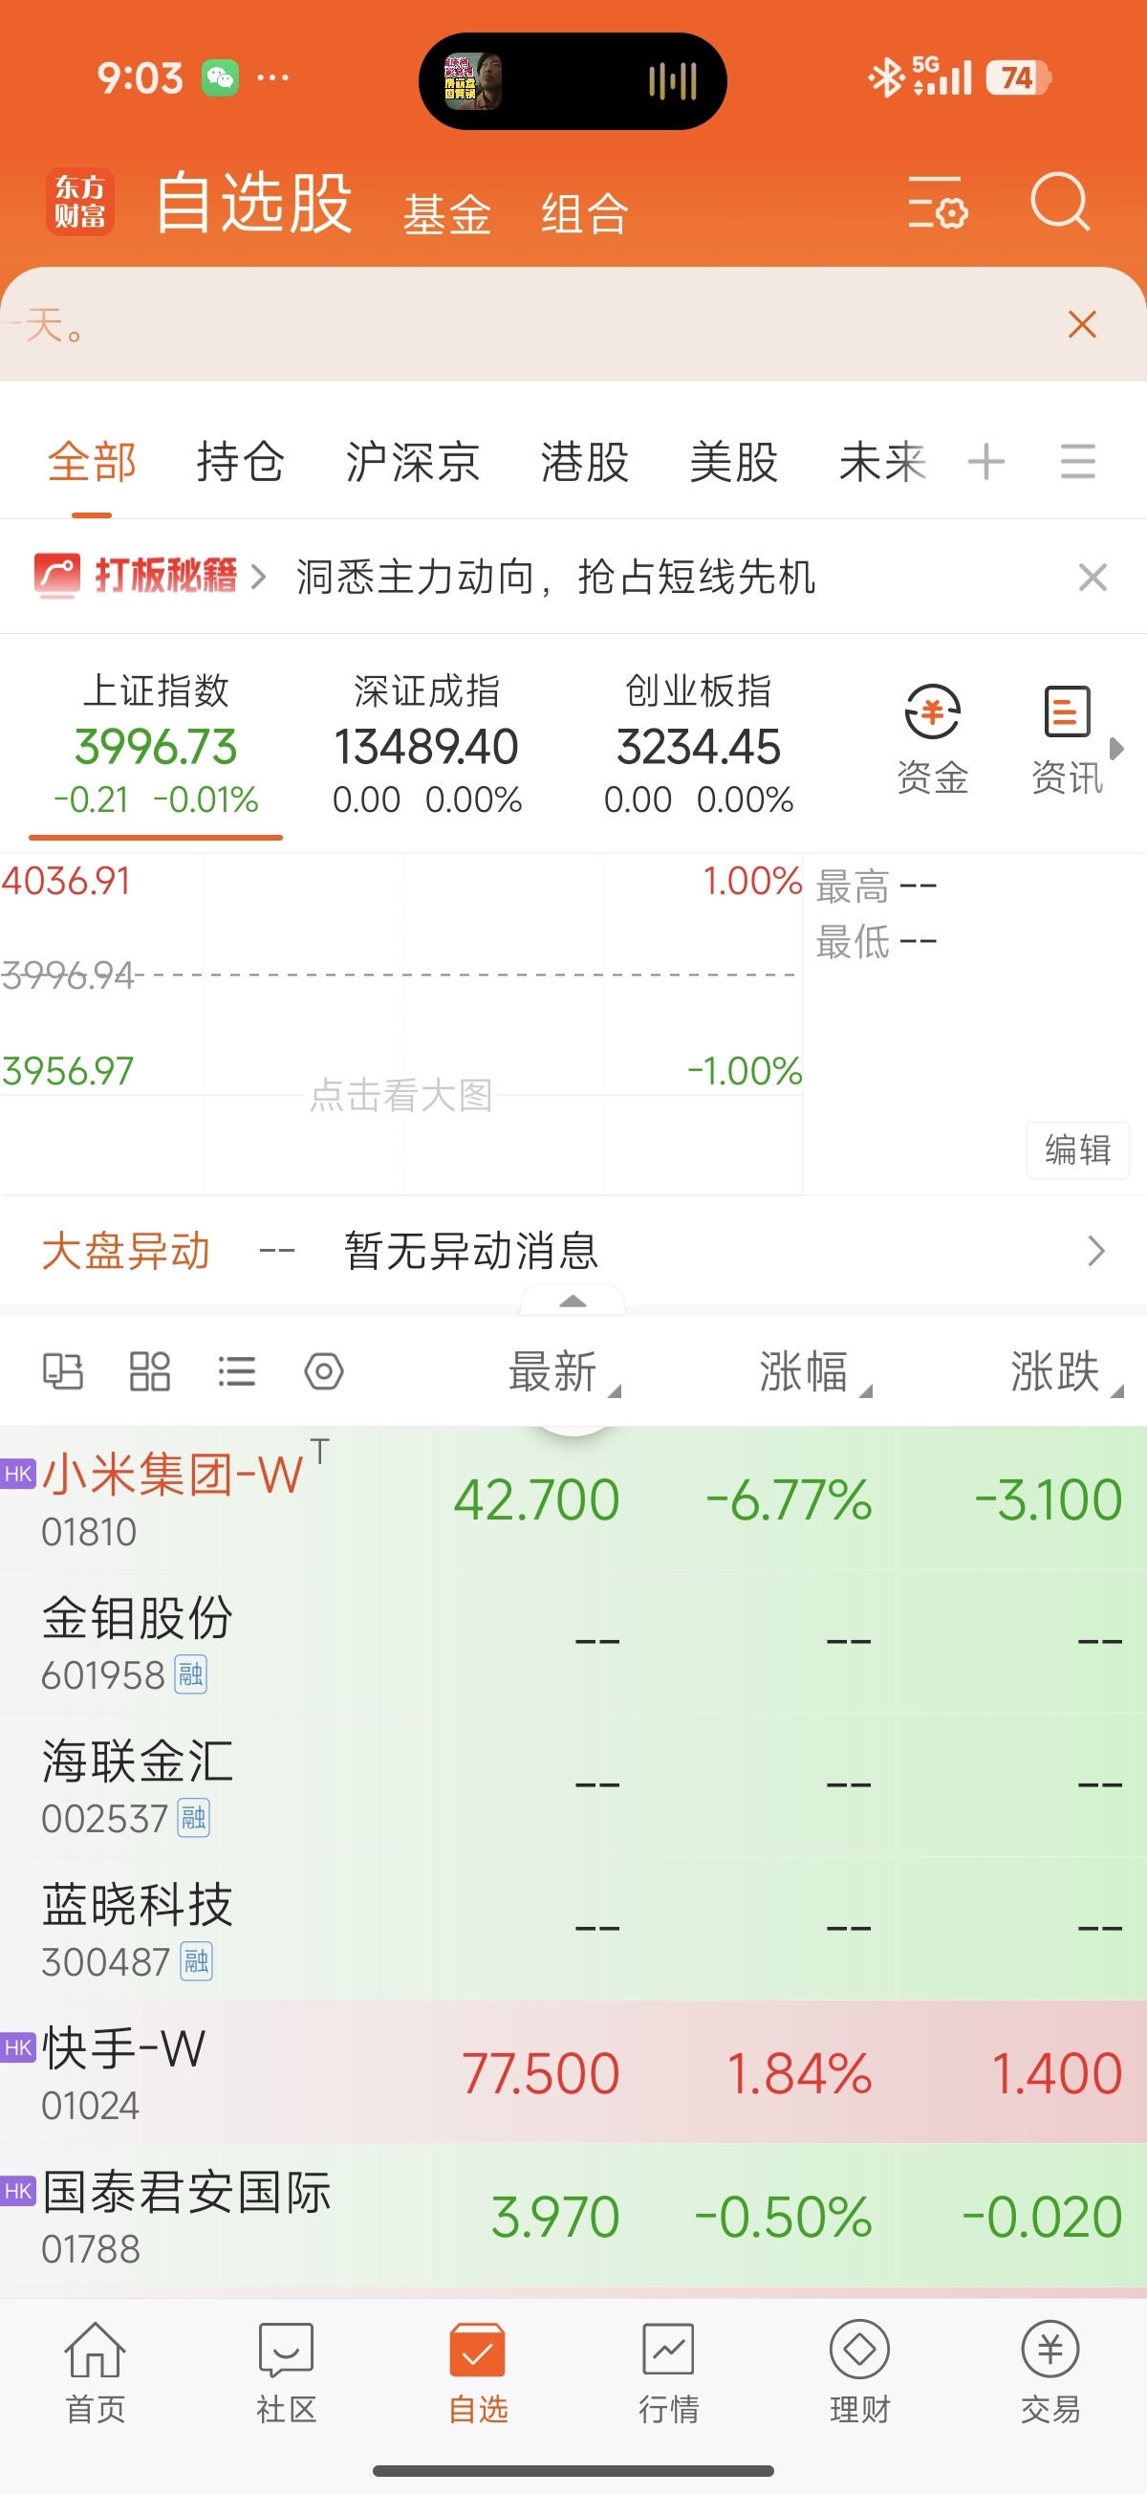This screenshot has height=2494, width=1147.
Task: Open the list settings icon in header
Action: (937, 203)
